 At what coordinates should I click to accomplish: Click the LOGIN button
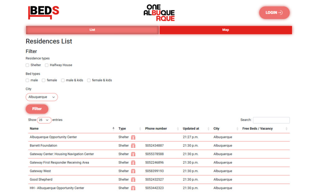point(274,13)
